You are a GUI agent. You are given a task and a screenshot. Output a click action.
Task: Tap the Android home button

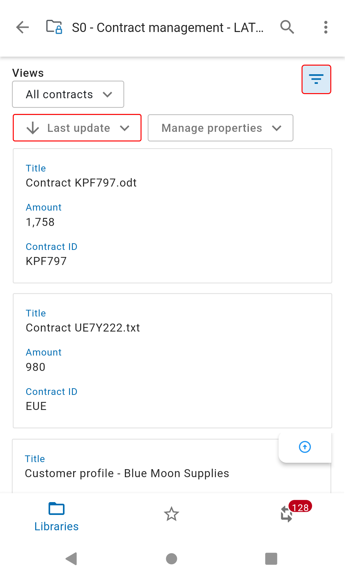172,559
